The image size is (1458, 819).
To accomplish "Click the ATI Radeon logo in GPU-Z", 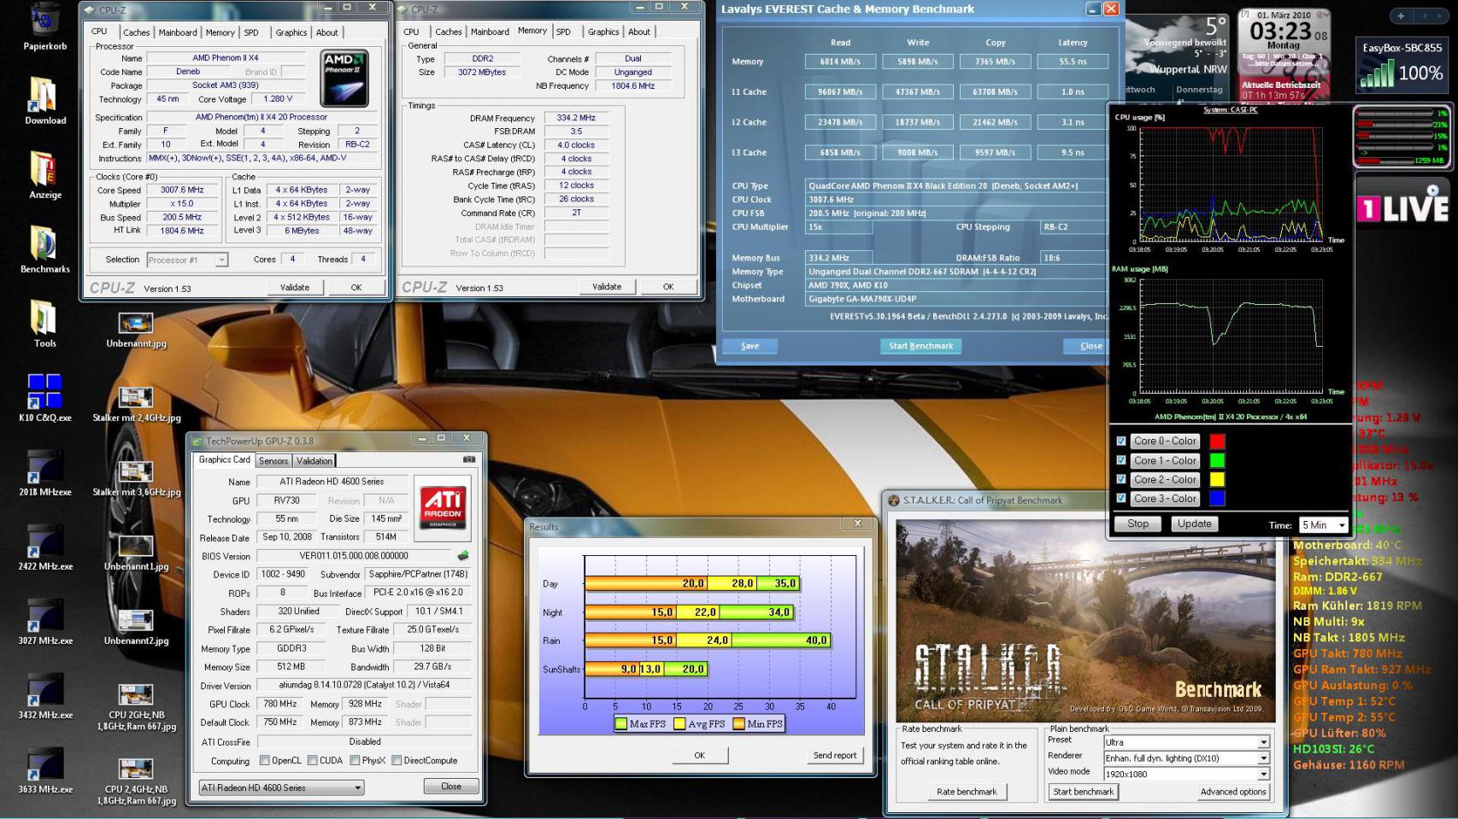I will coord(443,507).
